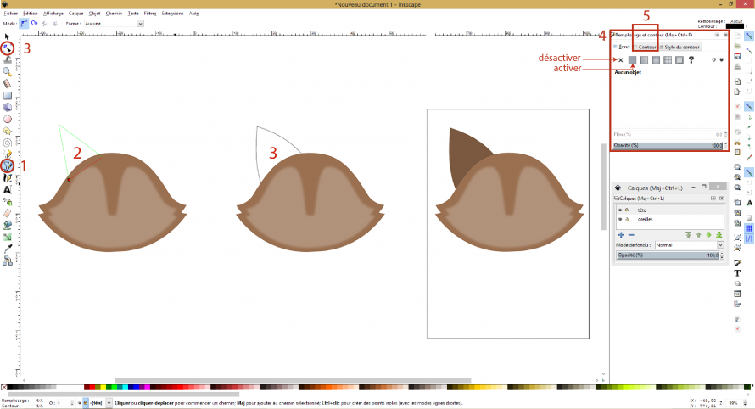Add a new layer with plus icon
Viewport: 755px width, 409px height.
[620, 234]
